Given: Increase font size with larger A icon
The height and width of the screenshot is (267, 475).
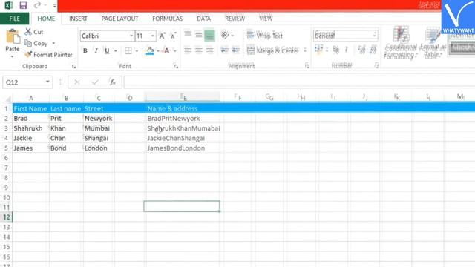Looking at the screenshot, I should pos(162,36).
